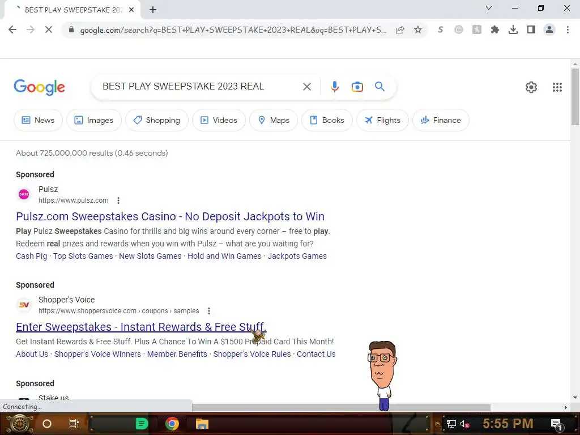Click the horizontal scrollbar thumb
The height and width of the screenshot is (435, 580).
pyautogui.click(x=341, y=407)
